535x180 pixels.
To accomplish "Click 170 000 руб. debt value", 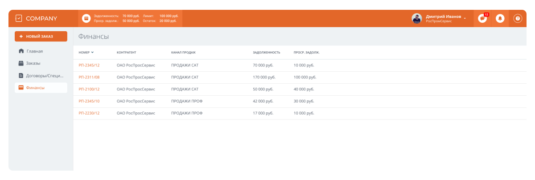I will 264,77.
